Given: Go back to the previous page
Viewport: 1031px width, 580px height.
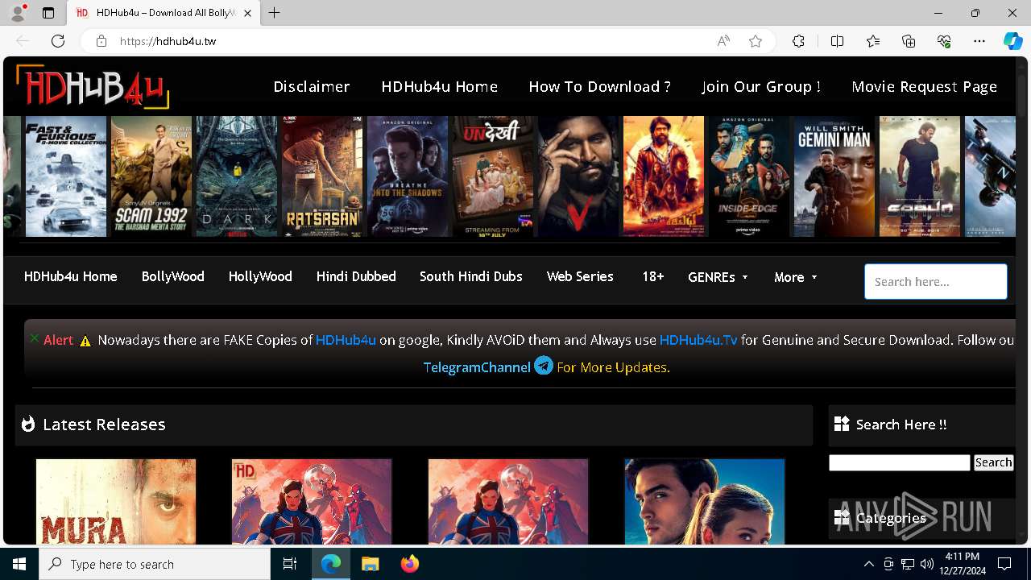Looking at the screenshot, I should click(x=23, y=41).
